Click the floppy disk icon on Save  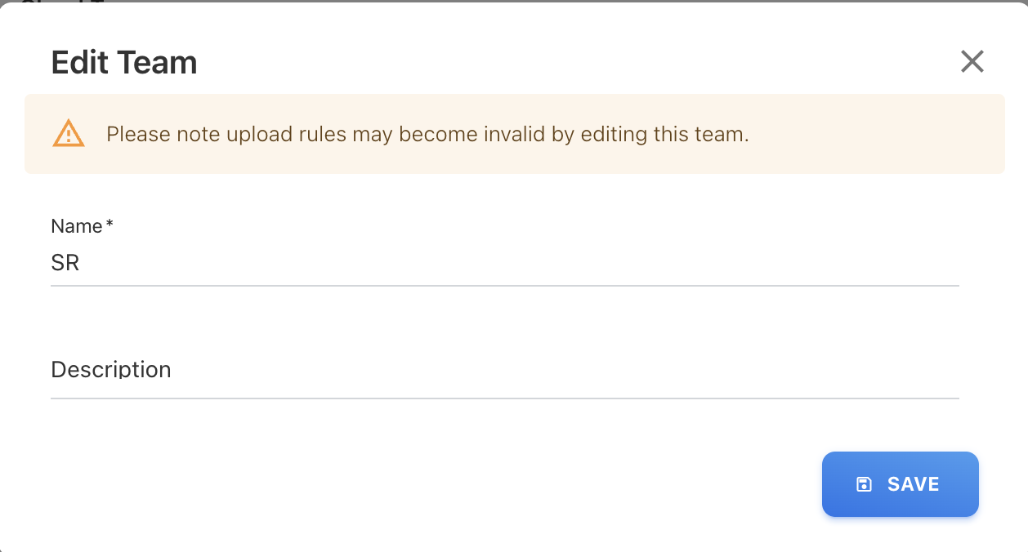tap(864, 484)
